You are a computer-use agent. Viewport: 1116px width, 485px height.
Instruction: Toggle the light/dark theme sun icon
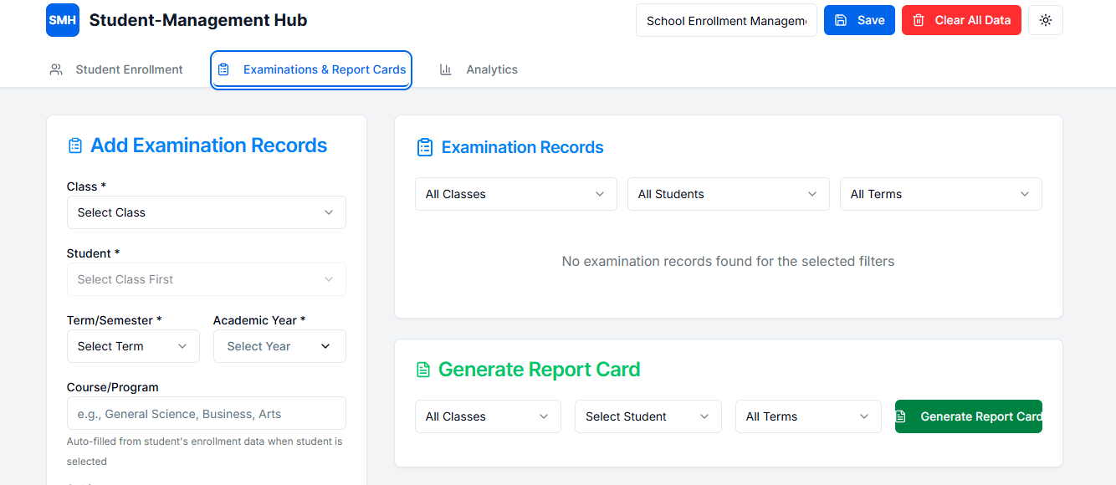1045,20
